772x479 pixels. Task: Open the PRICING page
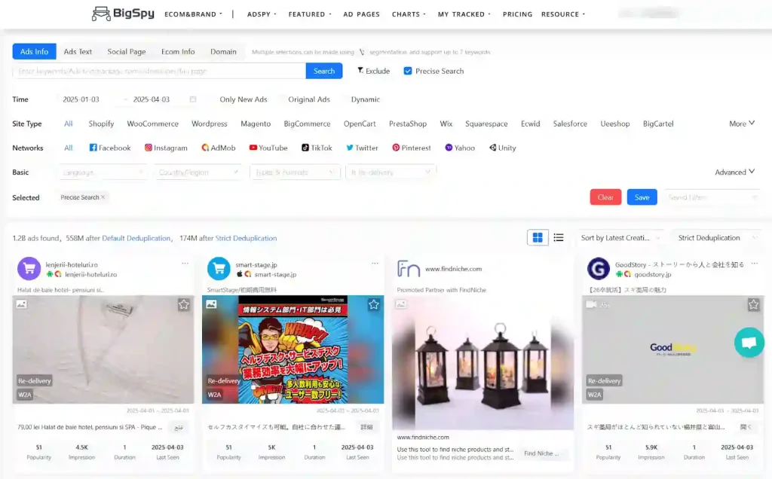pyautogui.click(x=517, y=14)
